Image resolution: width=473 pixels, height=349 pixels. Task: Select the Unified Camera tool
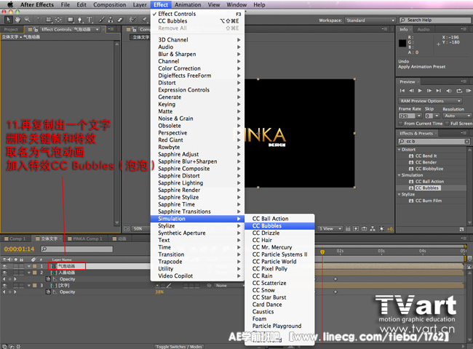coord(49,20)
